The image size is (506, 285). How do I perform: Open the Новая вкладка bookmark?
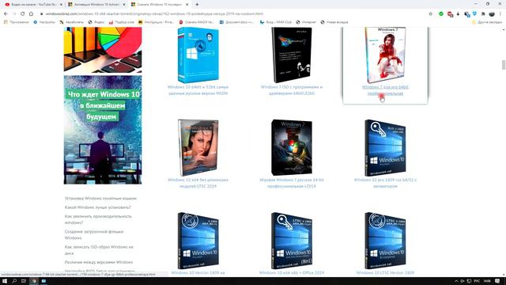point(334,22)
